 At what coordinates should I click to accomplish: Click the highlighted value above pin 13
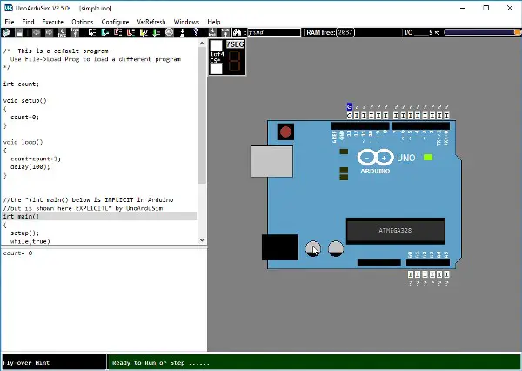(x=349, y=106)
